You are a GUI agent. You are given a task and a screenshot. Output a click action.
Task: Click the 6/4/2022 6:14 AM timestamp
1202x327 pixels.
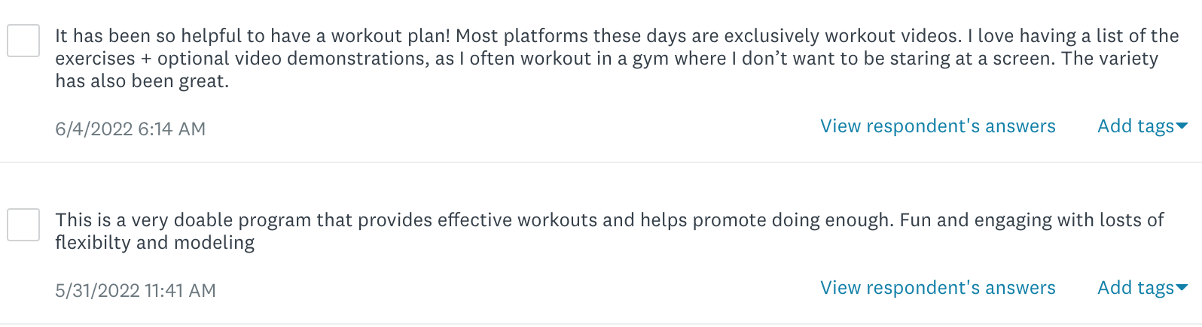(x=130, y=129)
